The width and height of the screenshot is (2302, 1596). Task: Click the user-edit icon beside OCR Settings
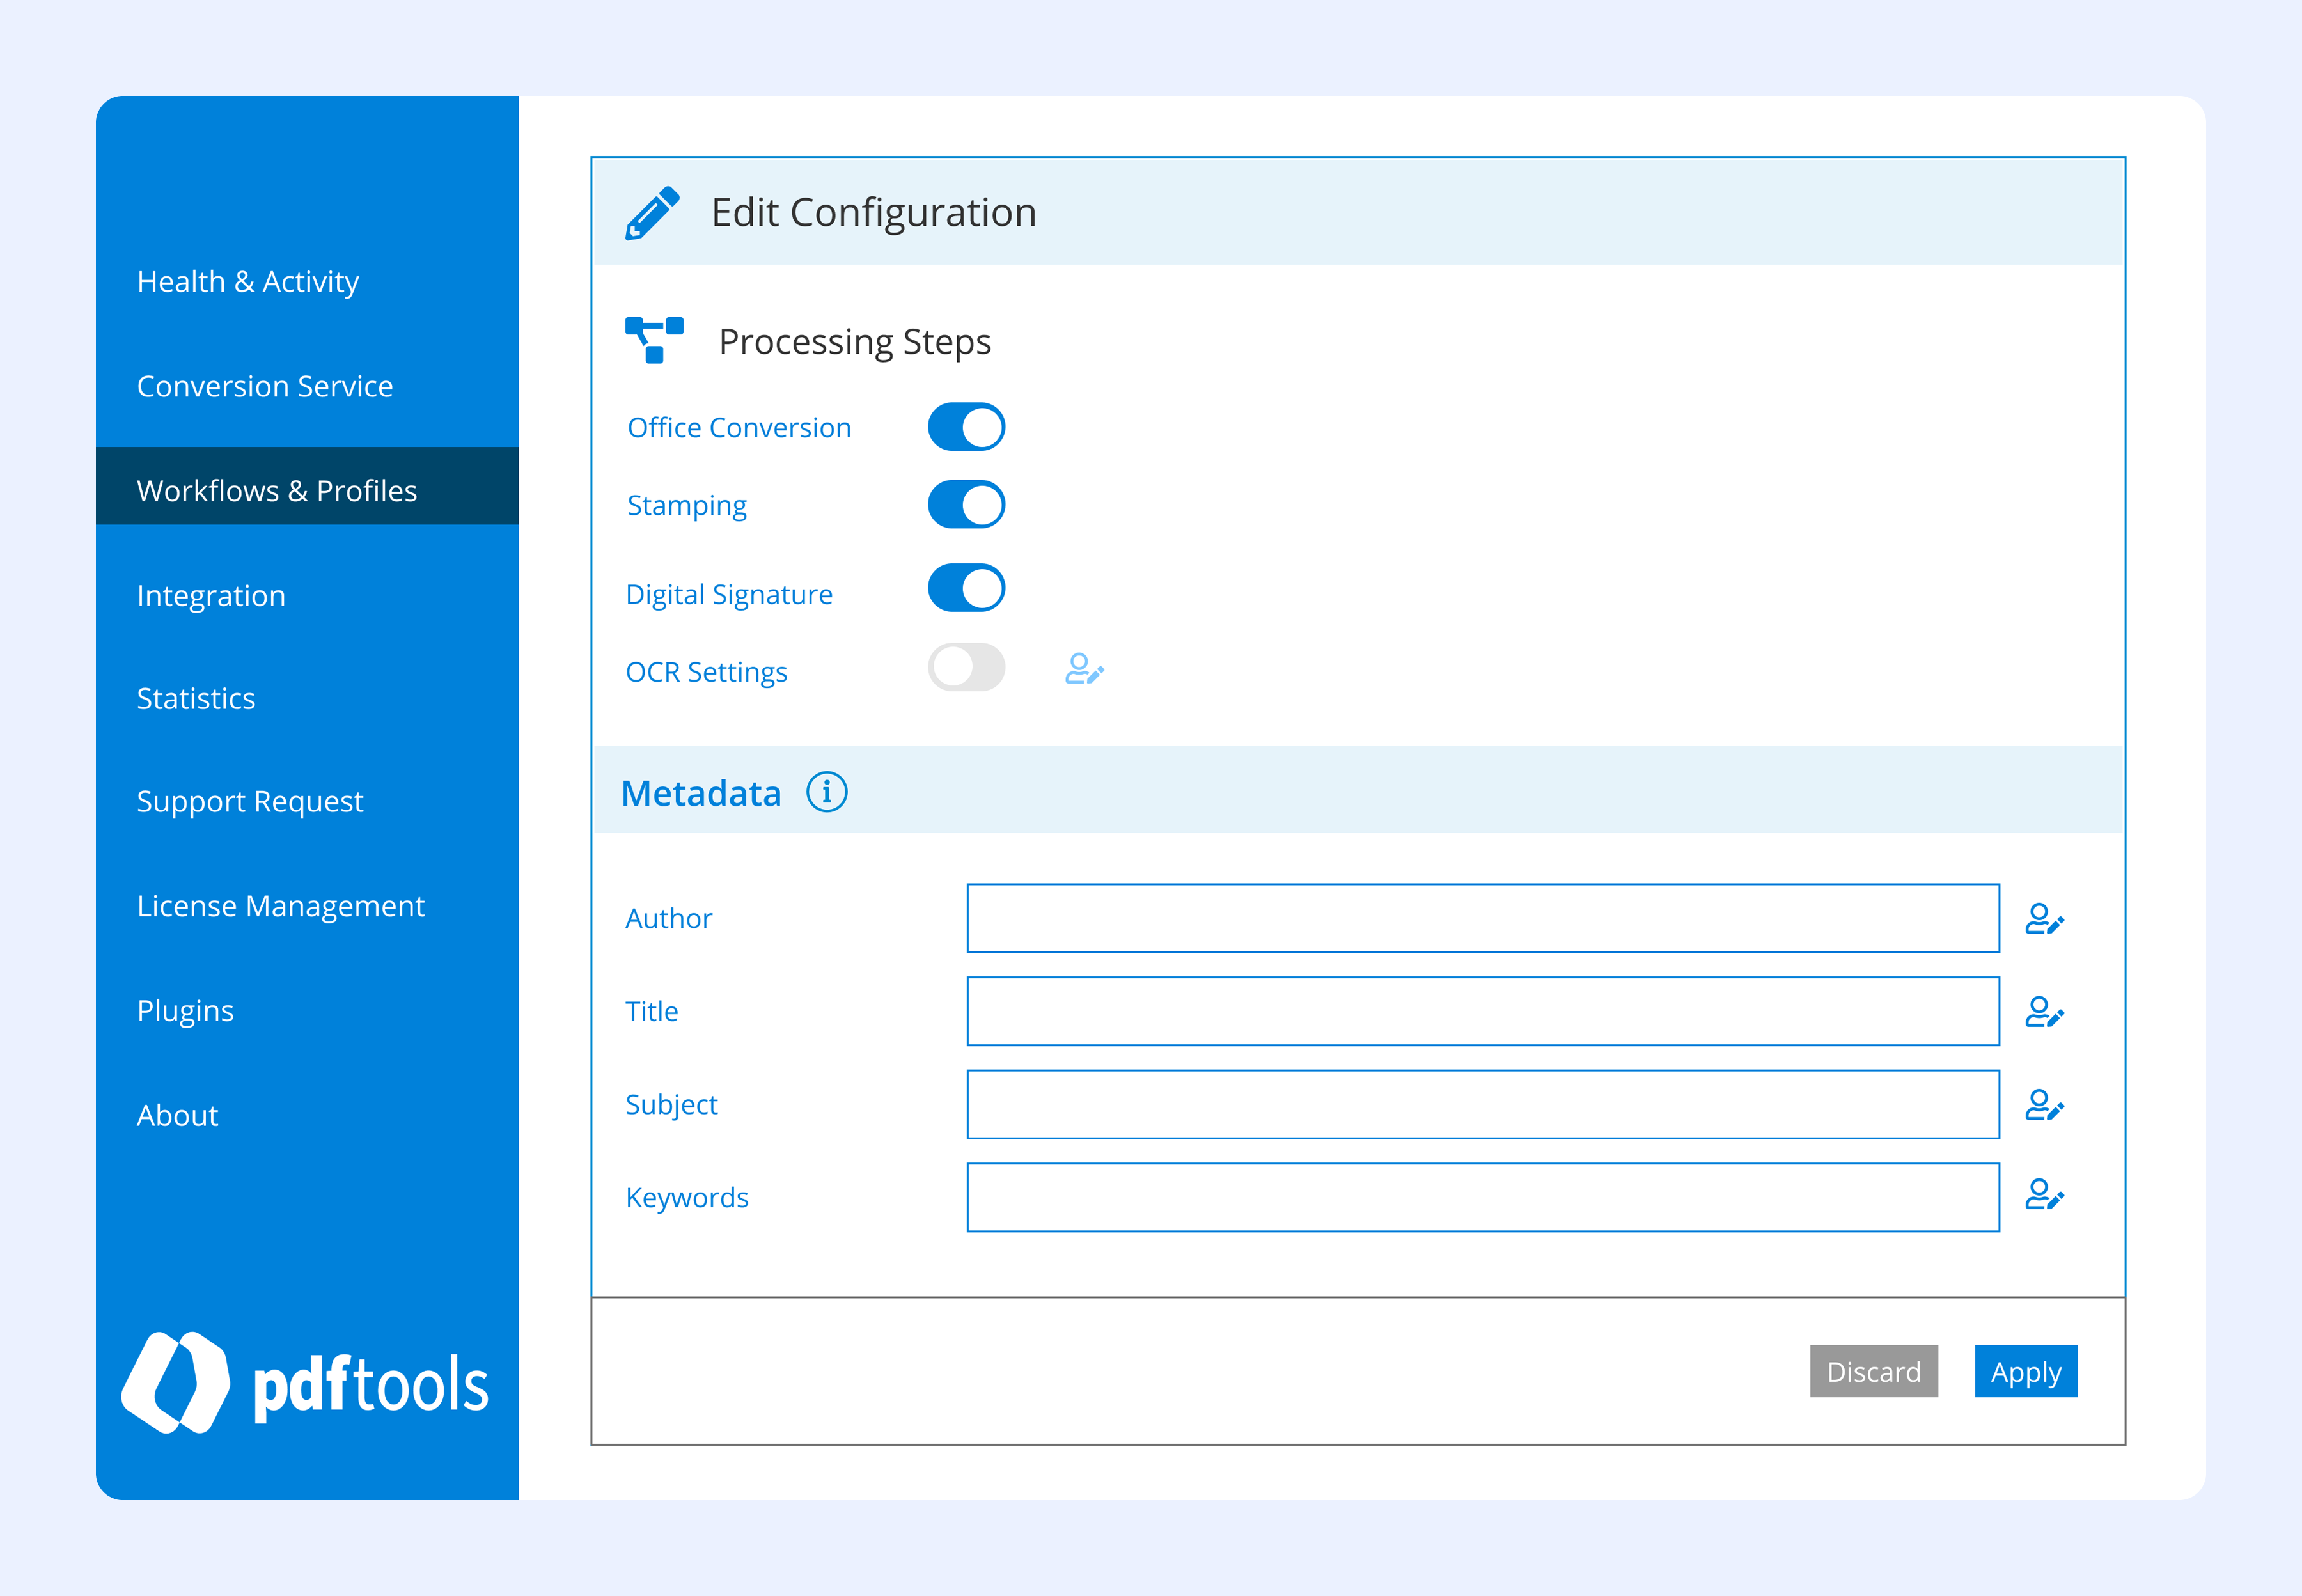1086,670
